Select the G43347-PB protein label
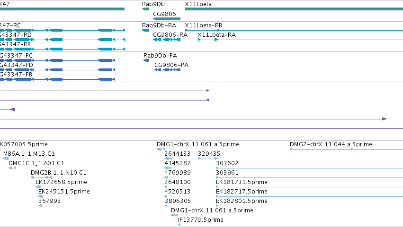The image size is (403, 227). coord(16,75)
